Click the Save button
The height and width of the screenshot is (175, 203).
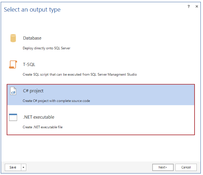click(x=13, y=167)
